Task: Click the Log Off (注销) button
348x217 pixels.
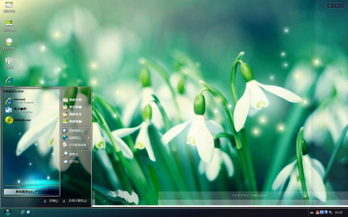Action: (51, 201)
